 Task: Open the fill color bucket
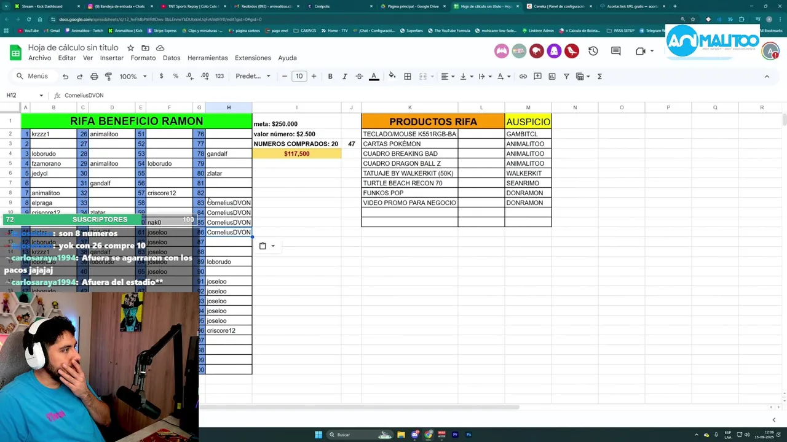click(392, 76)
